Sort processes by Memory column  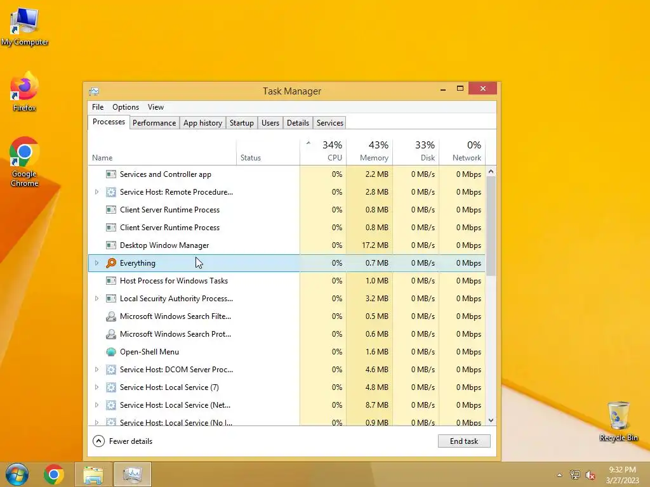369,152
